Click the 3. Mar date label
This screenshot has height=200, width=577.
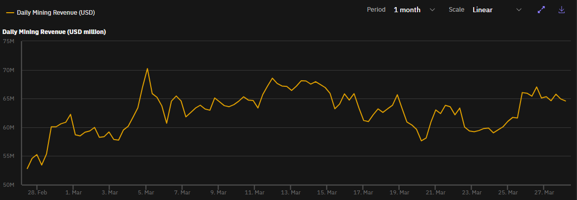tap(109, 193)
